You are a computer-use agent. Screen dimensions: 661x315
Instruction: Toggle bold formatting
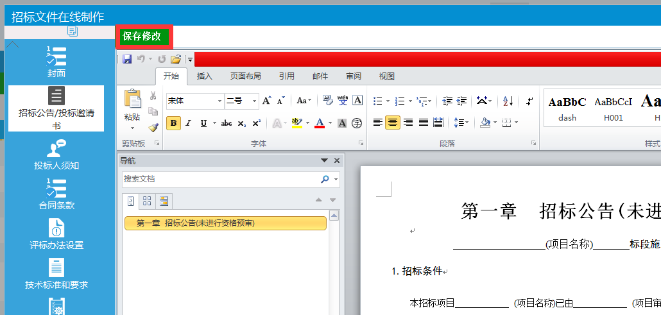point(173,123)
